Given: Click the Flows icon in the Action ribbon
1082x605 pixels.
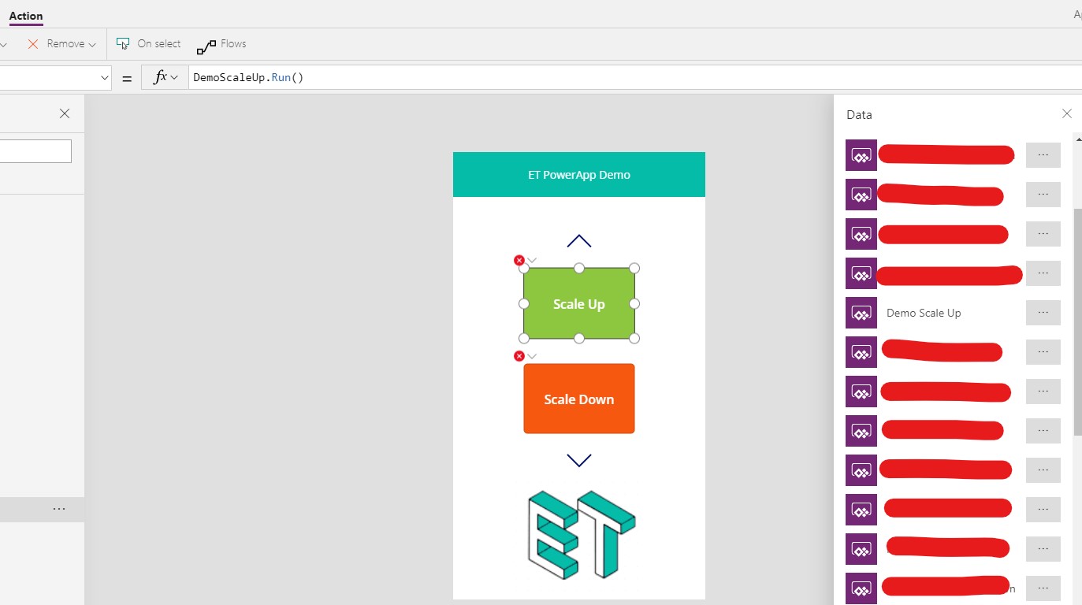Looking at the screenshot, I should pyautogui.click(x=207, y=44).
